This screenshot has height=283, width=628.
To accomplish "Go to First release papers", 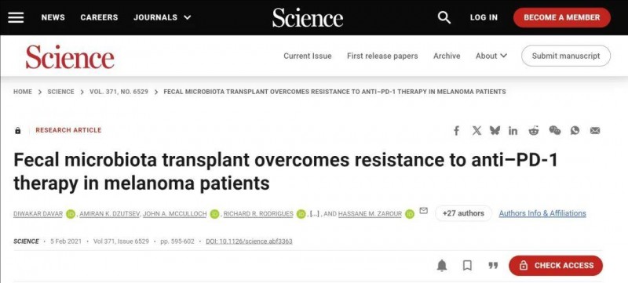I will 382,56.
